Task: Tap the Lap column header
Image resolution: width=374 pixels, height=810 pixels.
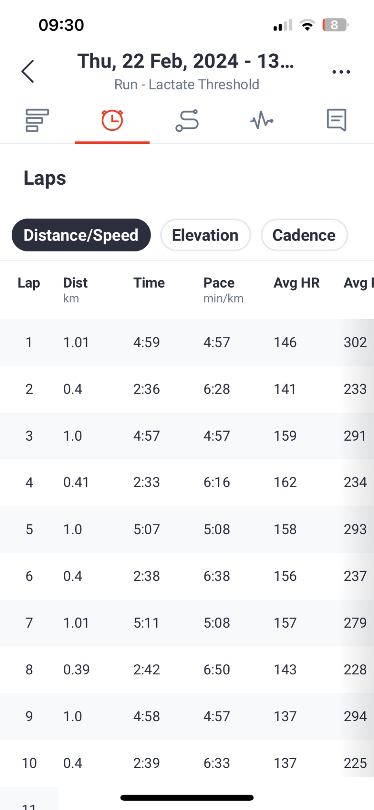Action: (29, 283)
